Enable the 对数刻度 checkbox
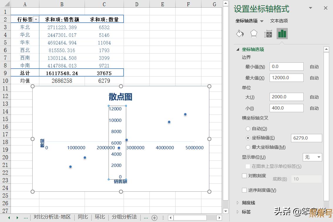 244,176
